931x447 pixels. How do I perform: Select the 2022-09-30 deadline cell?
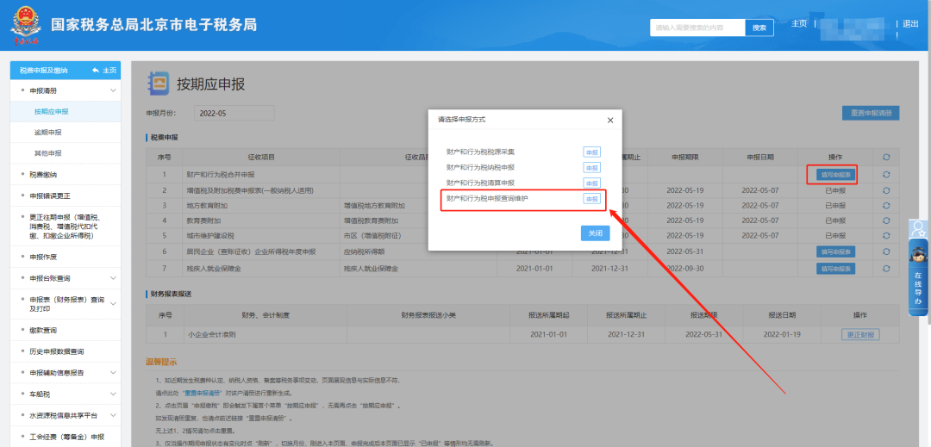pos(685,269)
